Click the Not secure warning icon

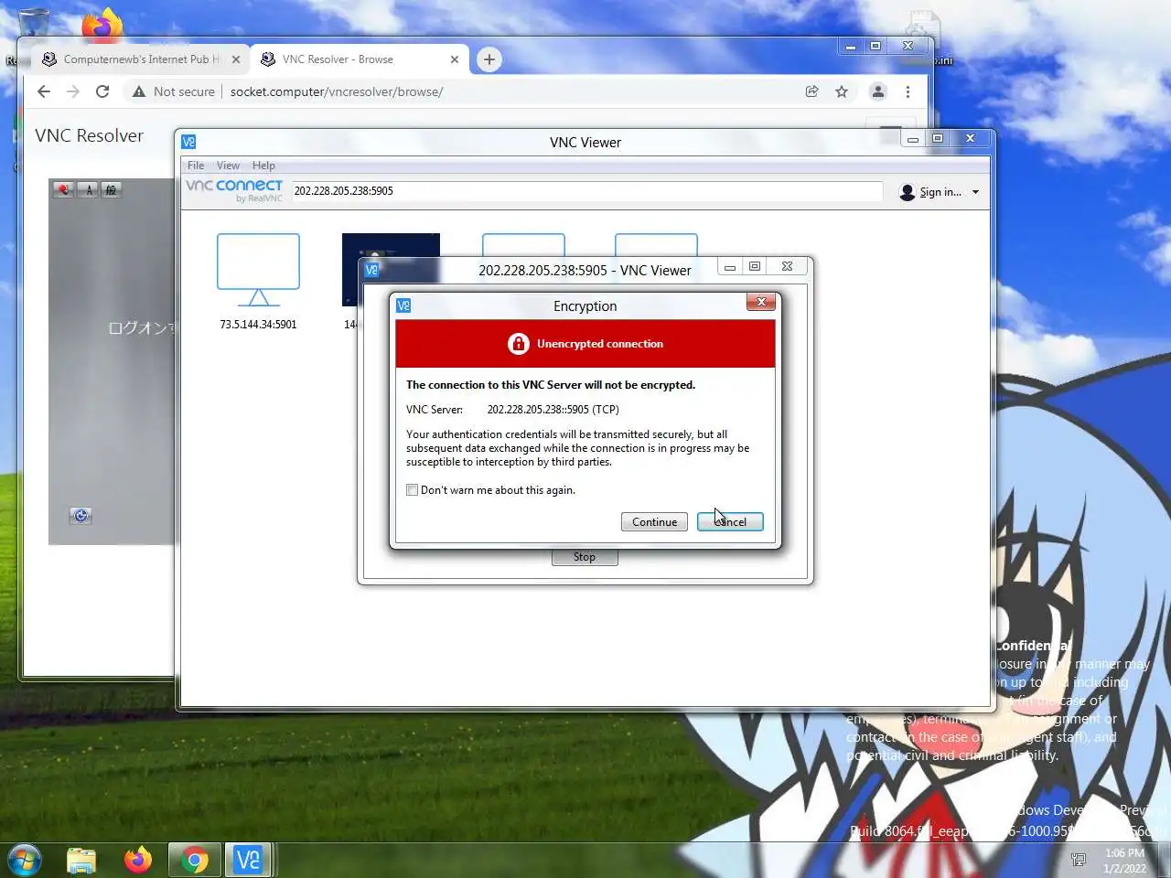point(138,91)
